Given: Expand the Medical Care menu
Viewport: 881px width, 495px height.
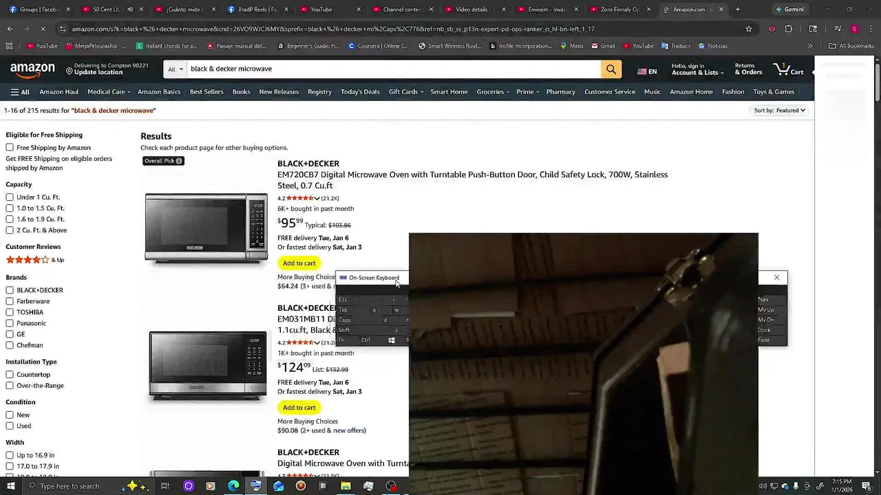Looking at the screenshot, I should coord(109,92).
